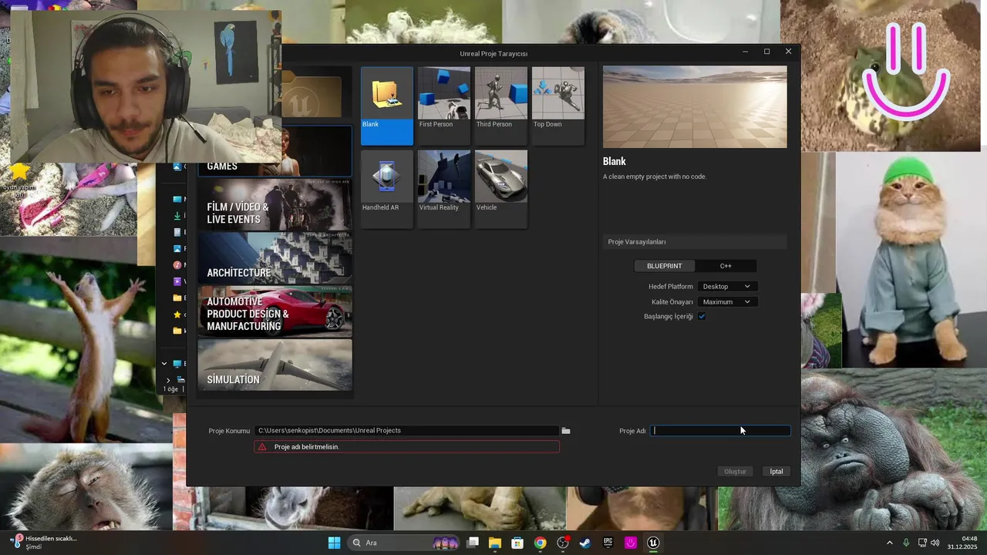
Task: Select the Film / Video & Live Events category
Action: coord(275,204)
